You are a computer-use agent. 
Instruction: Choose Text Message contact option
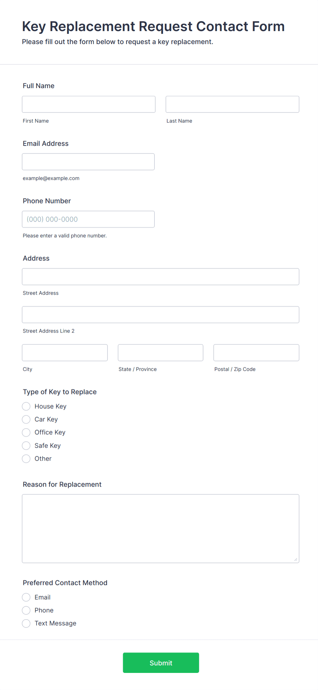(x=26, y=623)
